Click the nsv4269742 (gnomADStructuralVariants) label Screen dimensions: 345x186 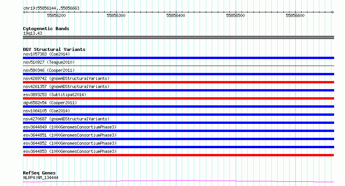(x=66, y=78)
